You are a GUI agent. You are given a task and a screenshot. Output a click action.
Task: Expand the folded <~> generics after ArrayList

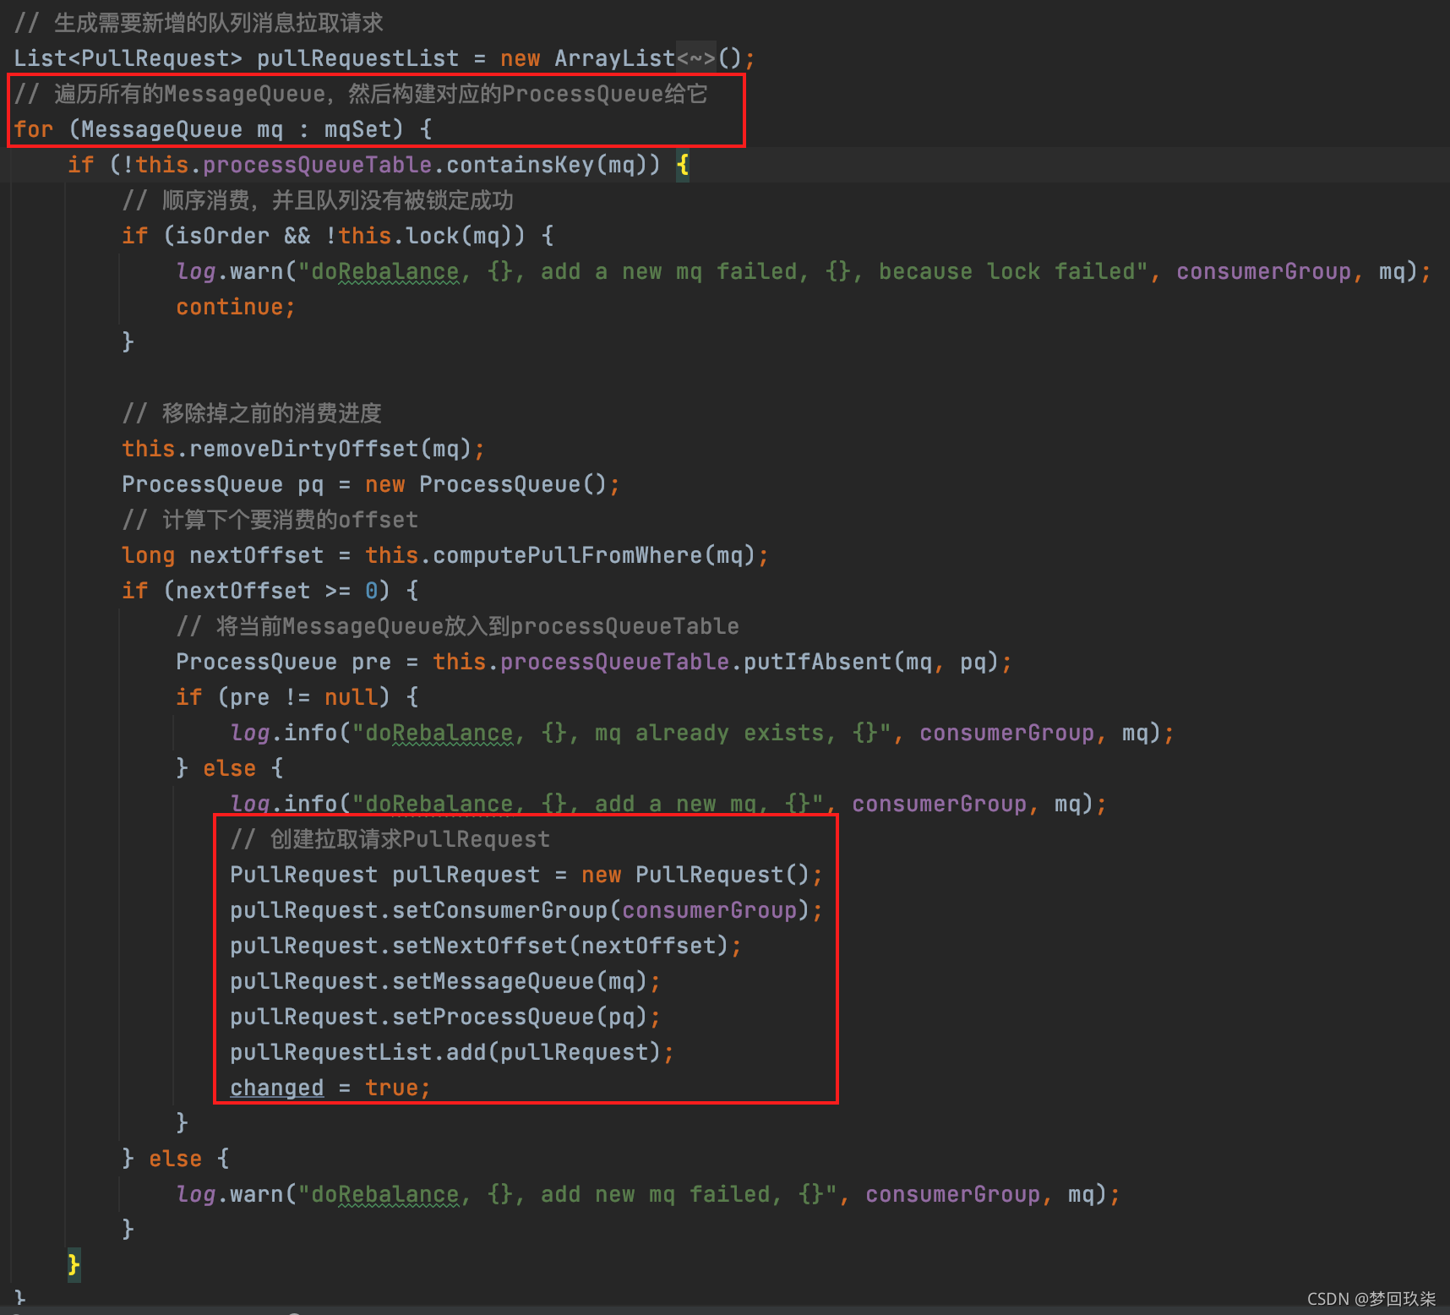(695, 58)
